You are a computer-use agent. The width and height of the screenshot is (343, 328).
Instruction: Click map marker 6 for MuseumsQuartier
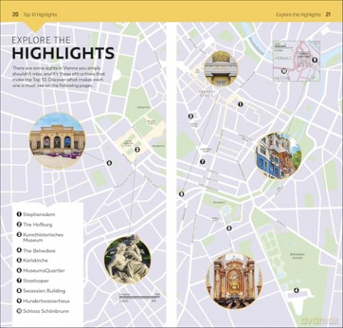[x=109, y=163]
